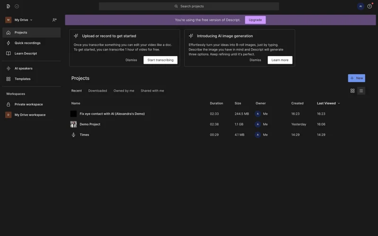Select the Downloaded tab
Screen dimensions: 378x236
click(x=97, y=91)
